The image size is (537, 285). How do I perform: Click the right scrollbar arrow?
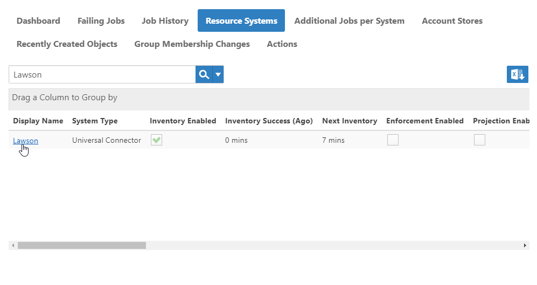click(525, 246)
